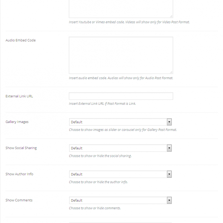Click the Audio Embed Code resize handle
223x223 pixels.
[171, 72]
